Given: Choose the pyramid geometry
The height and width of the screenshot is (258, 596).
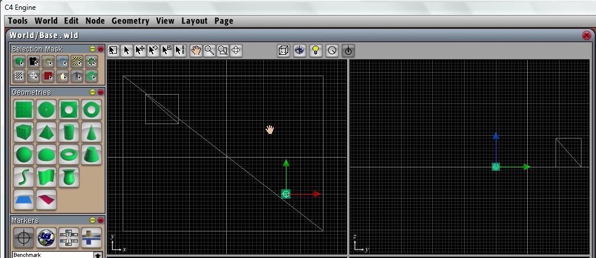Looking at the screenshot, I should tap(46, 132).
